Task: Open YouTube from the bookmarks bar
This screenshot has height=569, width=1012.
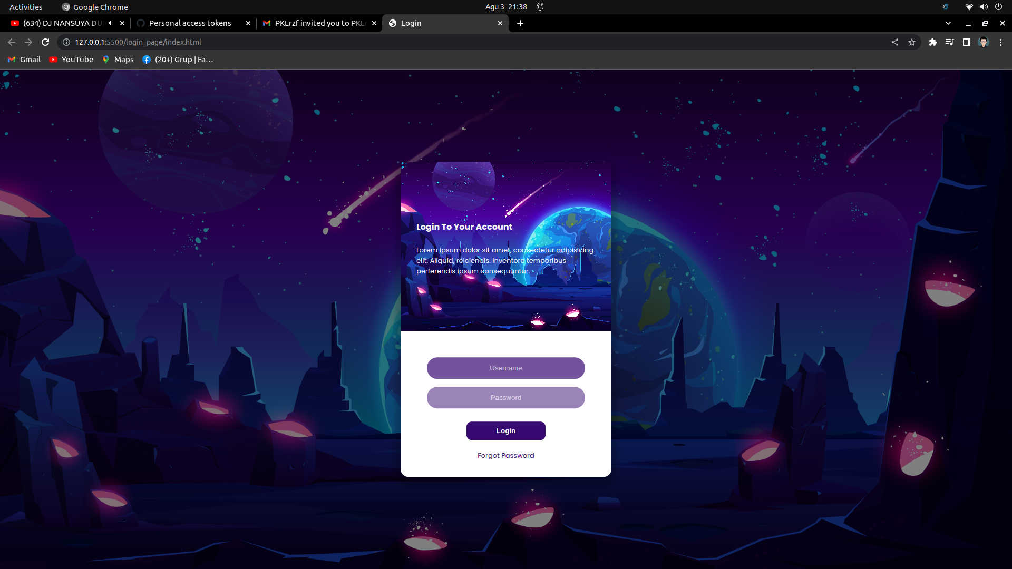Action: 71,60
